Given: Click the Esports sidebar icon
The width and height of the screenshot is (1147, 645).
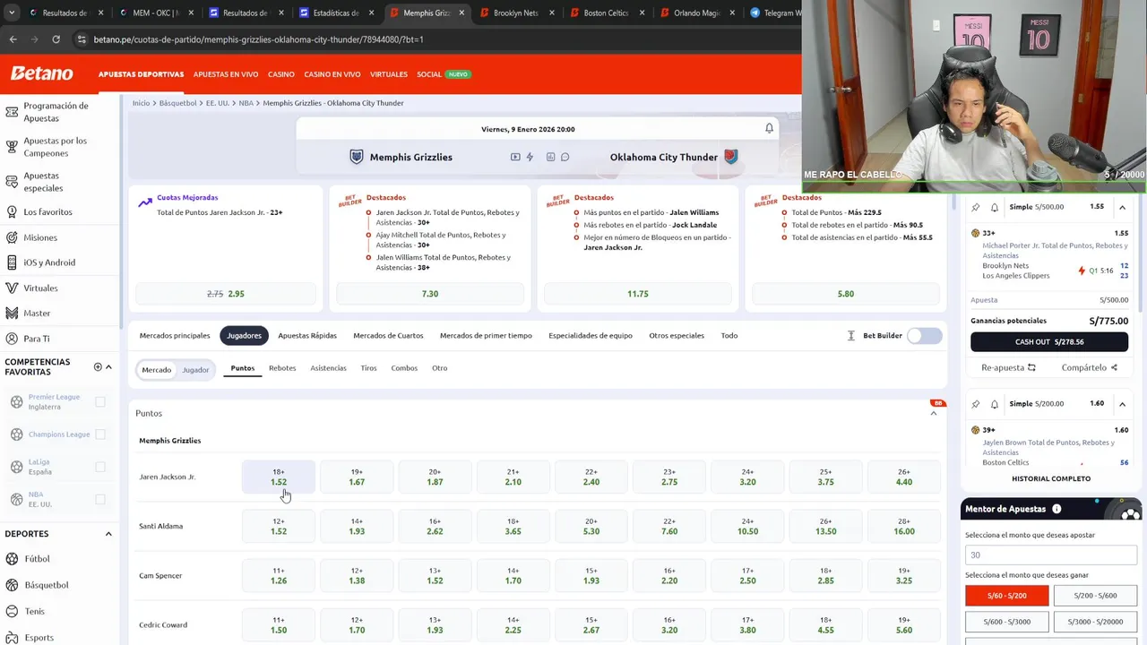Looking at the screenshot, I should tap(13, 637).
